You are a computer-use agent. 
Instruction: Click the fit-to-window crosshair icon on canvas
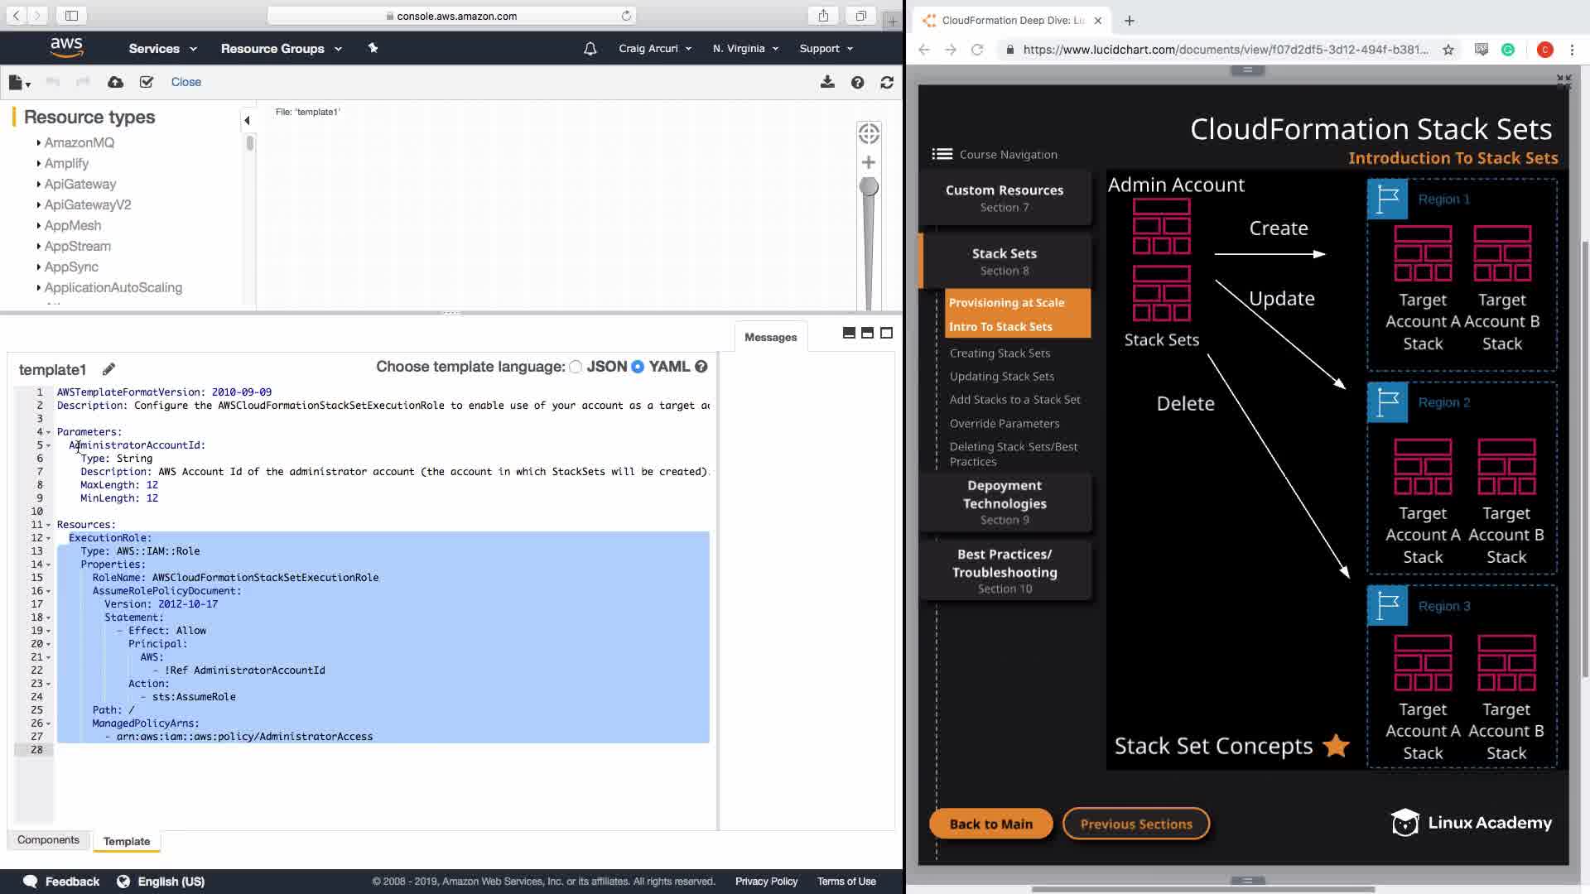(x=869, y=133)
